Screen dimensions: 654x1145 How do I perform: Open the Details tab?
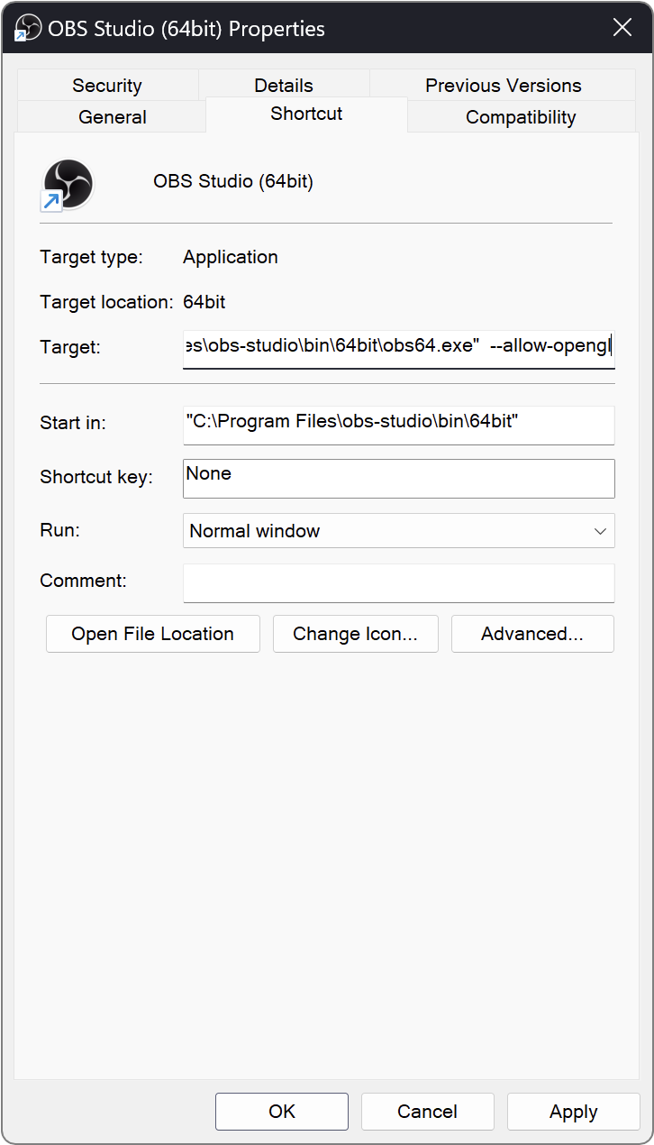pos(284,86)
